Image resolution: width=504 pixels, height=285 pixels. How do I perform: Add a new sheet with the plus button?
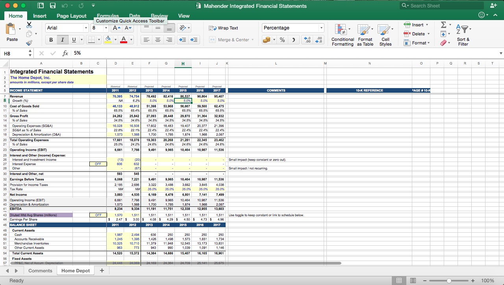click(102, 270)
